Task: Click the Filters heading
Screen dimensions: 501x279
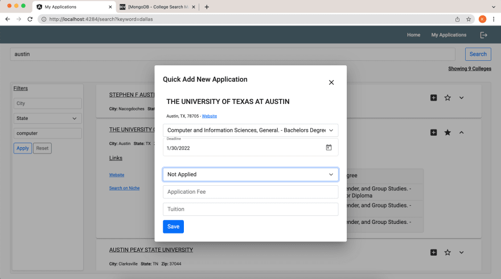Action: click(x=20, y=88)
